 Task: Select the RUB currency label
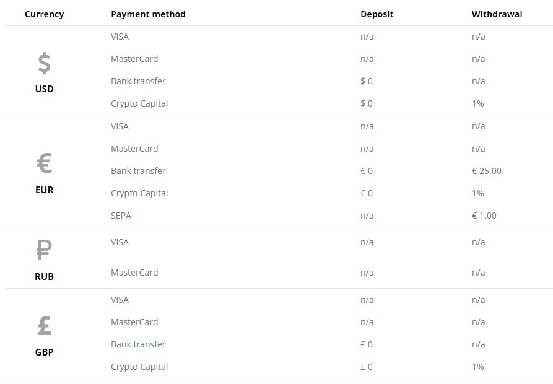pos(45,276)
